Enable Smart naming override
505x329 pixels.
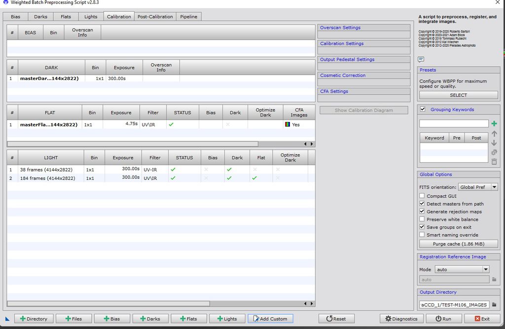pyautogui.click(x=422, y=235)
